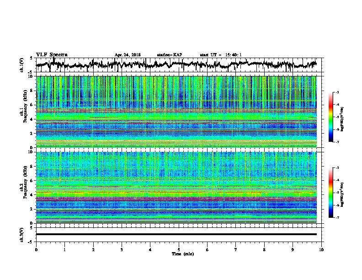This screenshot has height=280, width=362.
Task: Click time axis tick label '2'
Action: 93,250
